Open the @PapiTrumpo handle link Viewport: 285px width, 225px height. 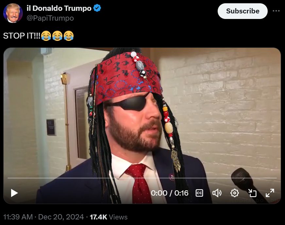(50, 18)
